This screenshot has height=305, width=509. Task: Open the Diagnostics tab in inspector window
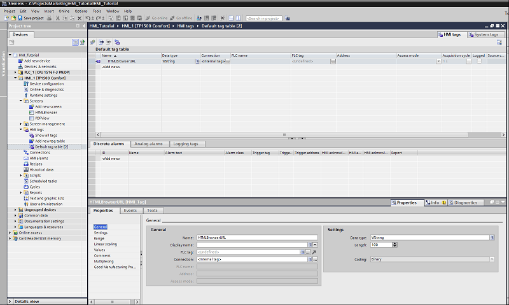click(466, 202)
